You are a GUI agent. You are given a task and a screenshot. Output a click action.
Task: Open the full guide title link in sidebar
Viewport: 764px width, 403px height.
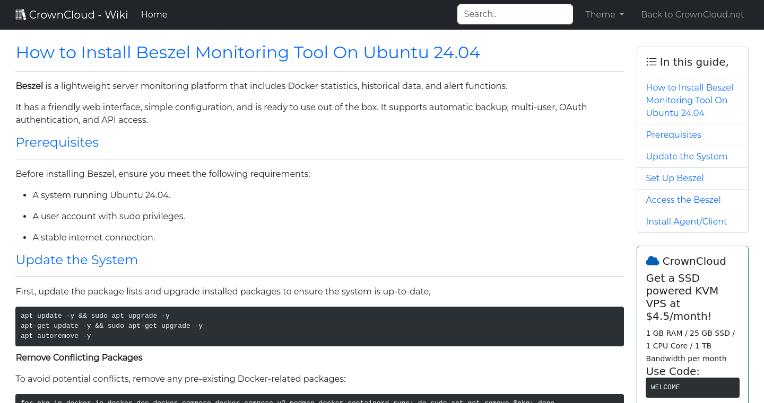click(690, 100)
